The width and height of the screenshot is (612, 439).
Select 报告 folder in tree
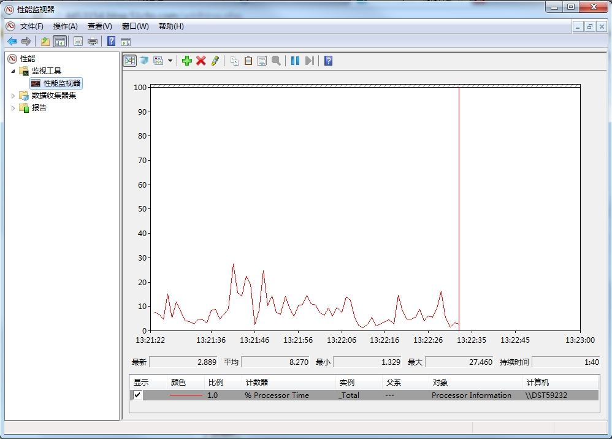(39, 108)
